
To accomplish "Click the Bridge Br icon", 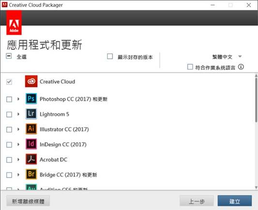I will point(31,174).
